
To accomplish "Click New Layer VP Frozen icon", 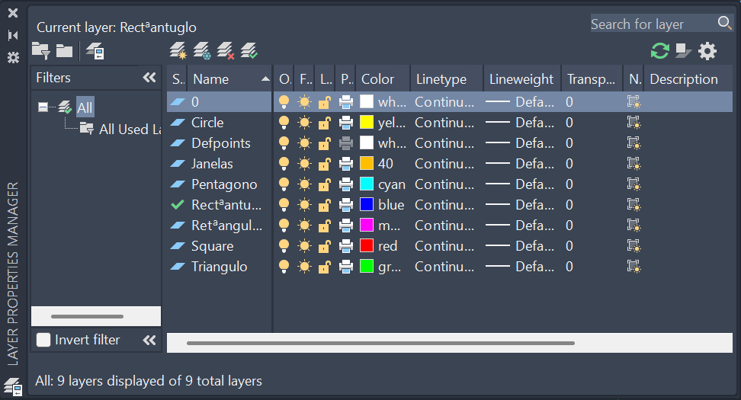I will tap(201, 51).
